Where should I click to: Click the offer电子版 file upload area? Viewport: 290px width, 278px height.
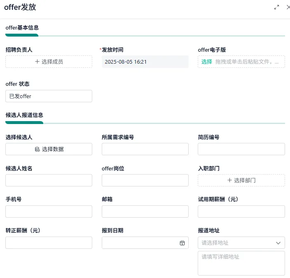(x=249, y=62)
